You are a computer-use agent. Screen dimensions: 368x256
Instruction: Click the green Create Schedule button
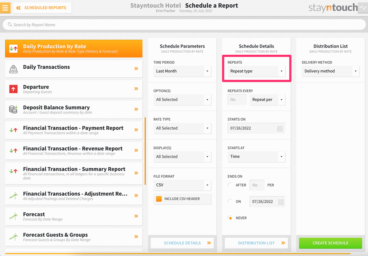tap(330, 243)
